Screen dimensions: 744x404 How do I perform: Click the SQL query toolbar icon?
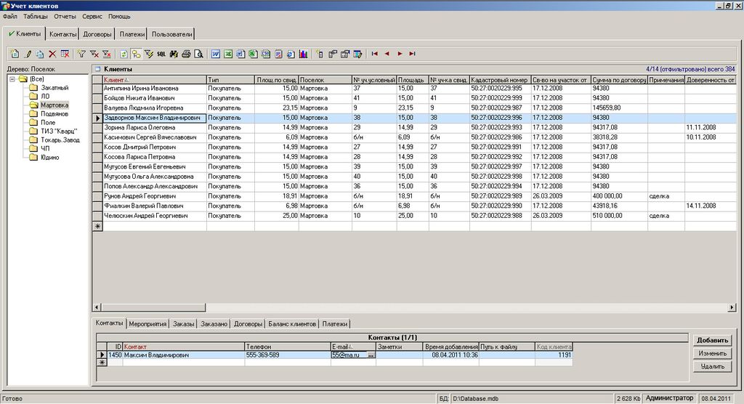tap(161, 54)
